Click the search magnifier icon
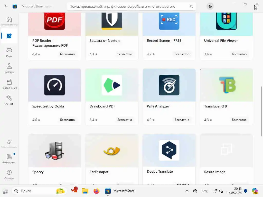Image resolution: width=263 pixels, height=197 pixels. [191, 6]
